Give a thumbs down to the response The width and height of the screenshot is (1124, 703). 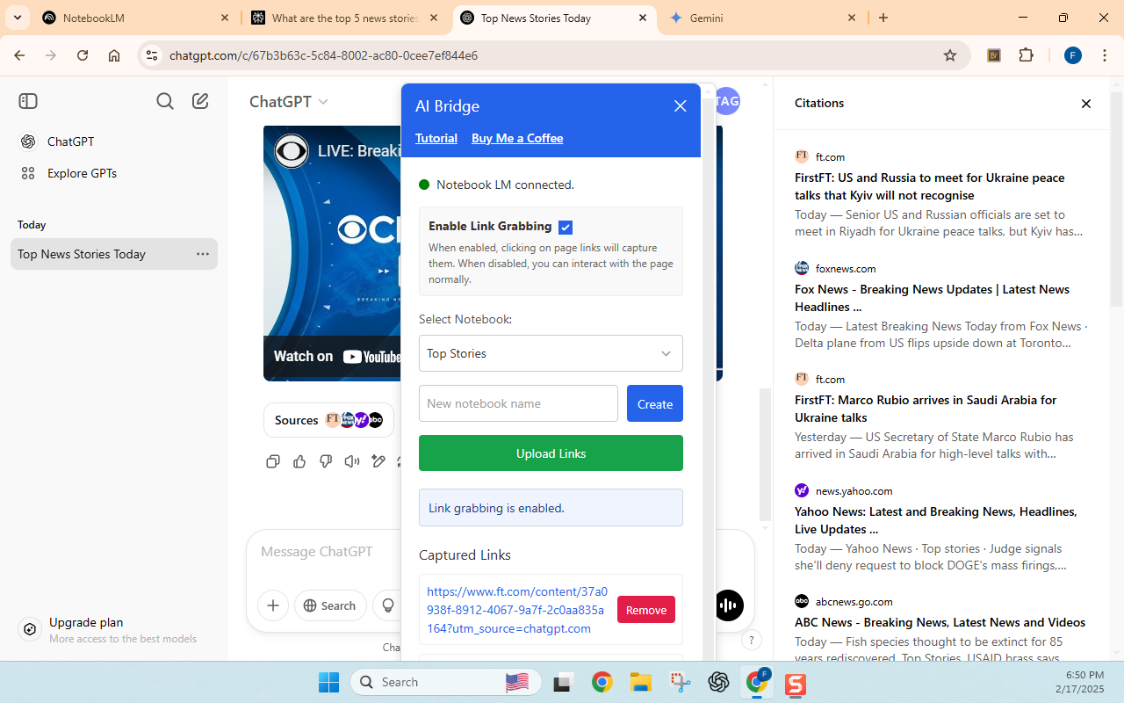[325, 460]
